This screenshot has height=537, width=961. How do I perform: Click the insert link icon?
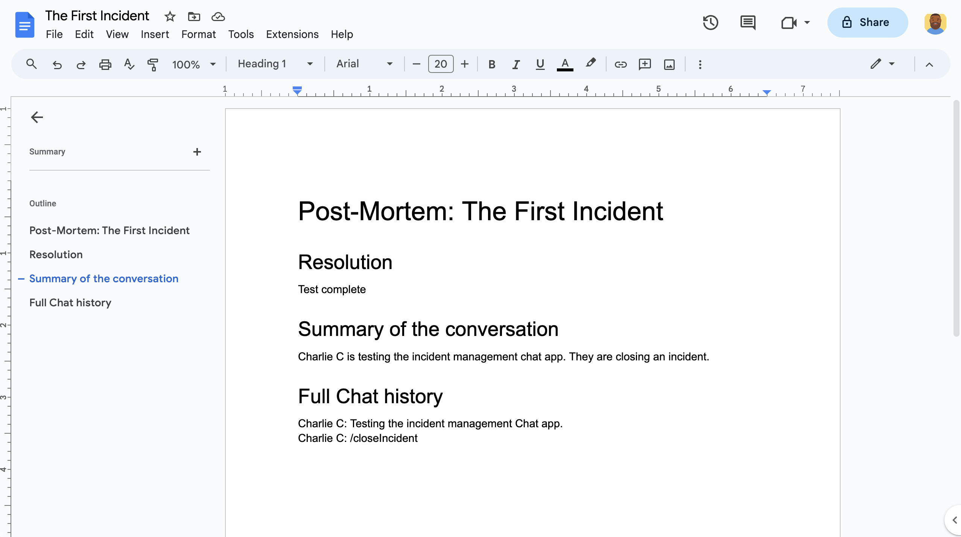pyautogui.click(x=619, y=64)
